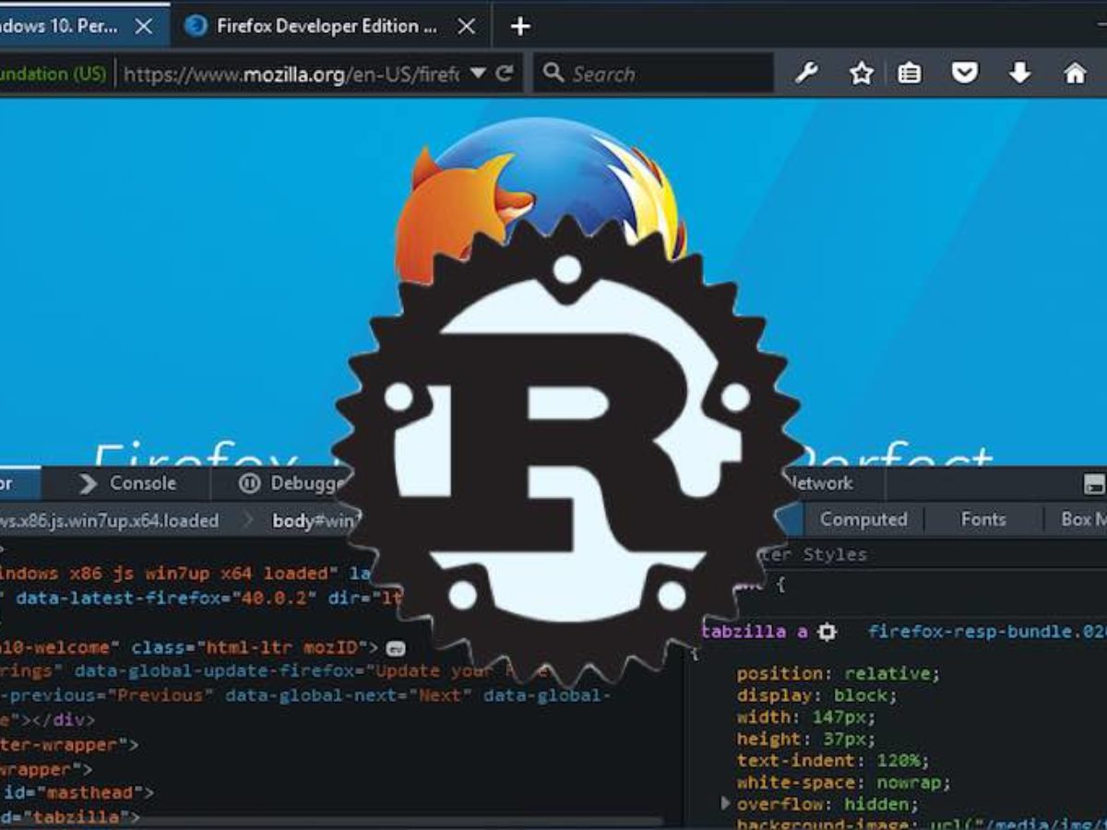Click the 'text-indent' property name
The width and height of the screenshot is (1107, 830).
(796, 761)
